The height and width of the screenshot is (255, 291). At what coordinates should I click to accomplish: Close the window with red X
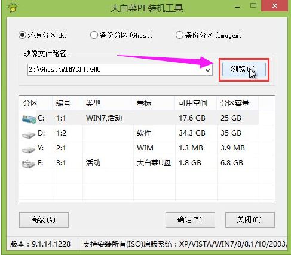coord(275,6)
